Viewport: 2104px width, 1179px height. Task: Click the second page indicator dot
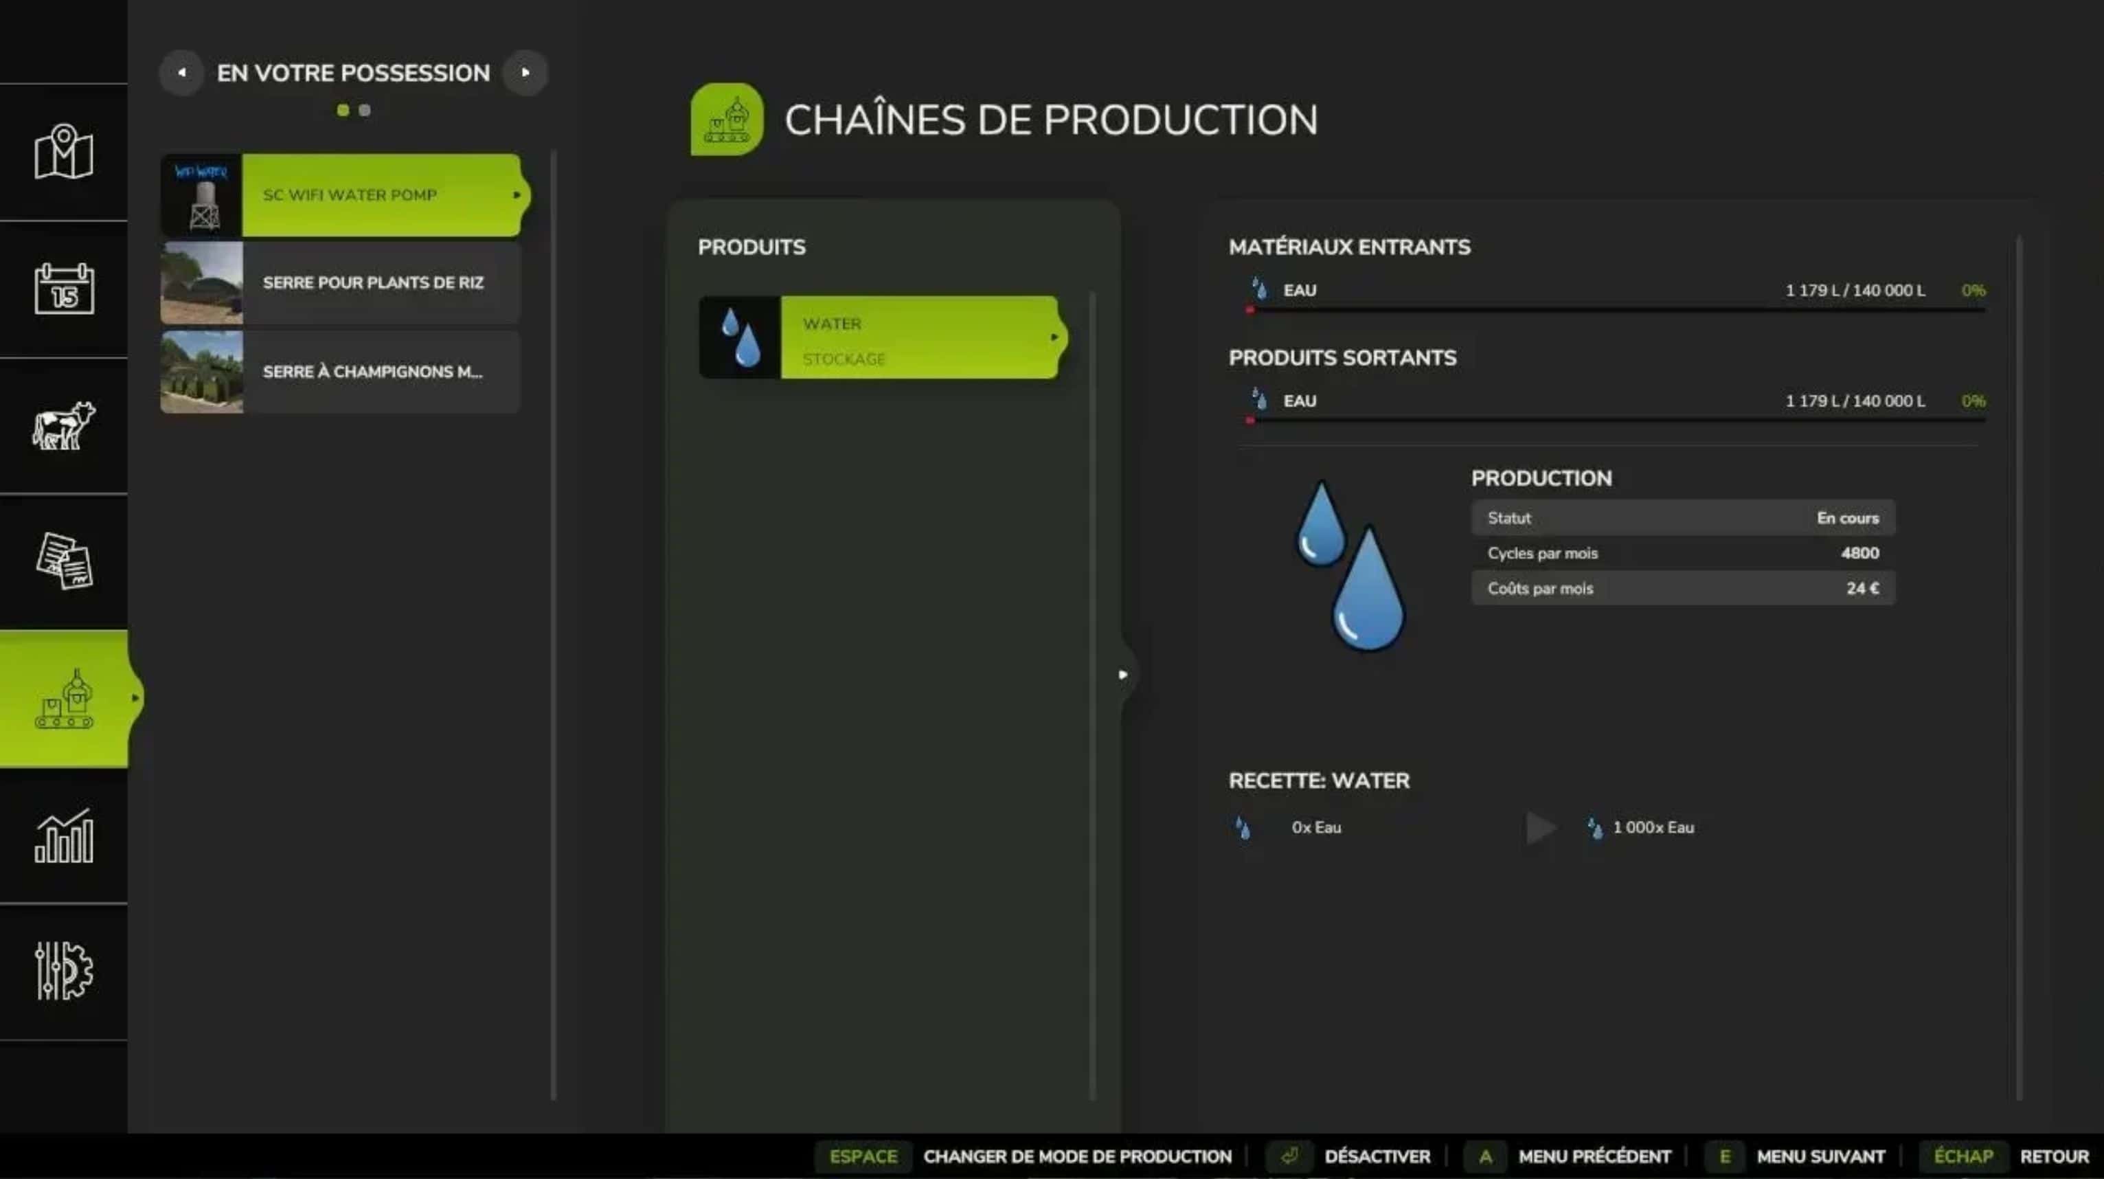[x=365, y=111]
